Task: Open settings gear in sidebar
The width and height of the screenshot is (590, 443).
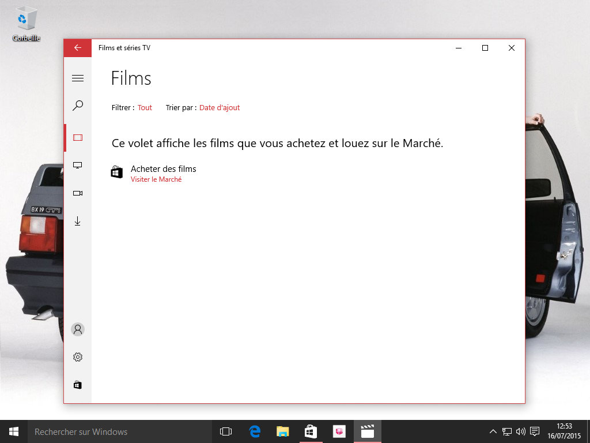Action: 78,357
